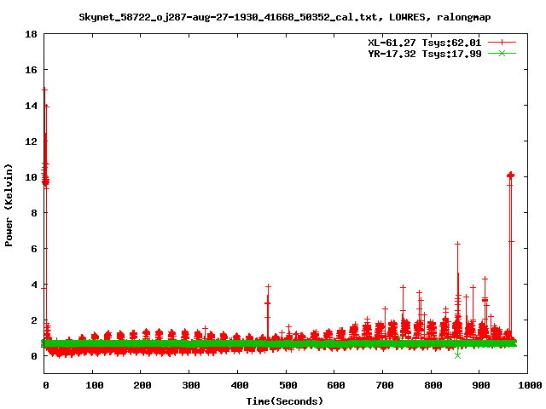Click x-axis tick label 800
Screen dimensions: 546x409
click(x=433, y=385)
